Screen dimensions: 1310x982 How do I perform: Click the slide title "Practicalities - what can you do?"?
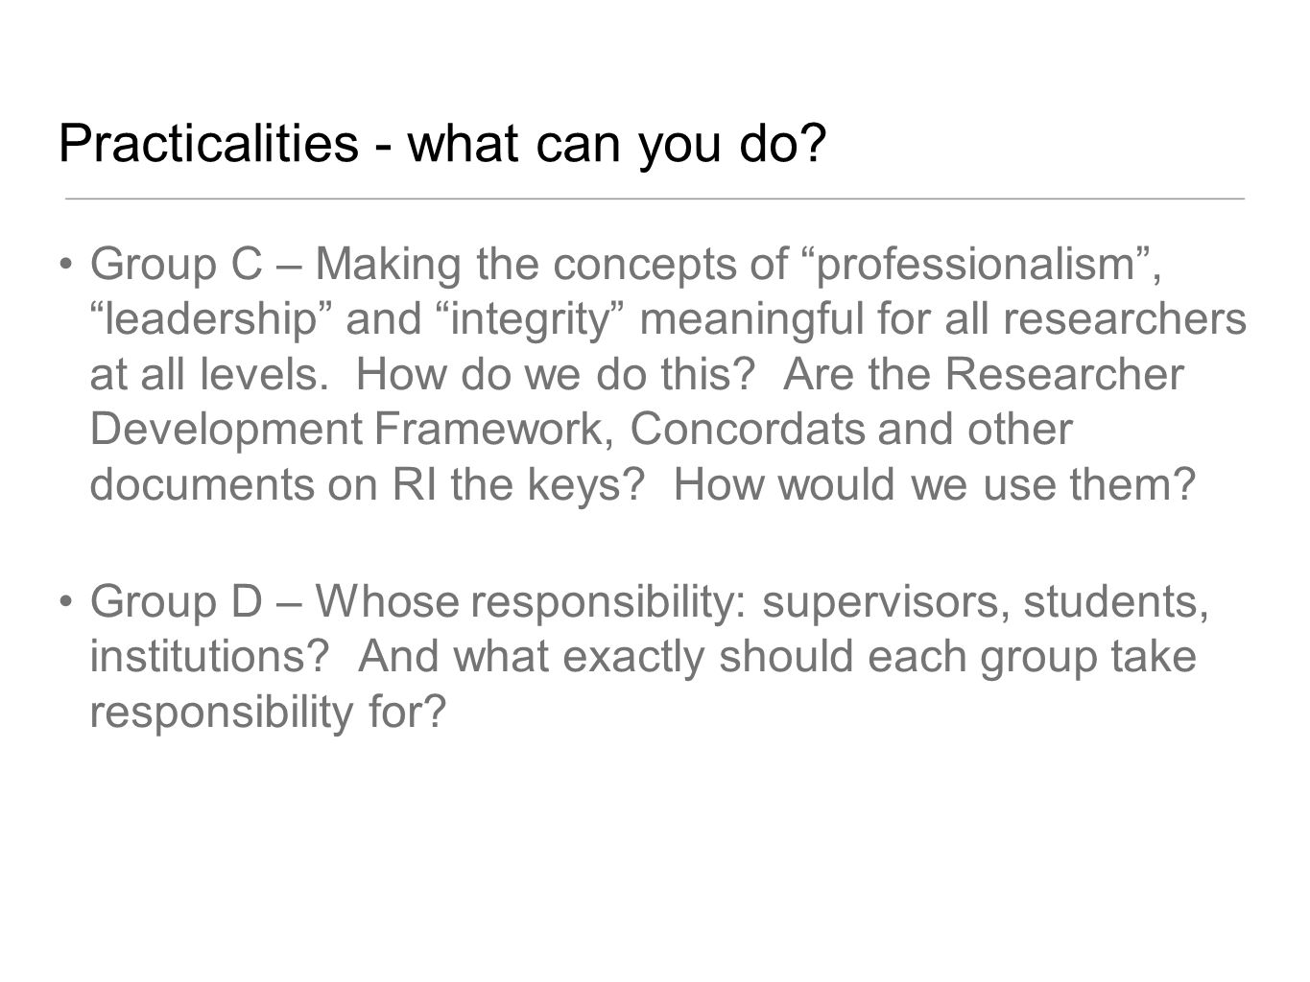[x=443, y=144]
